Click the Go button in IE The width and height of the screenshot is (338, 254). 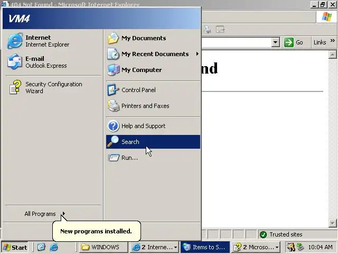coord(294,42)
